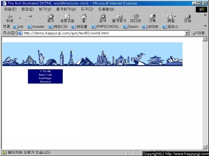Click the Havana city label
This screenshot has width=209, height=156.
coord(45,82)
